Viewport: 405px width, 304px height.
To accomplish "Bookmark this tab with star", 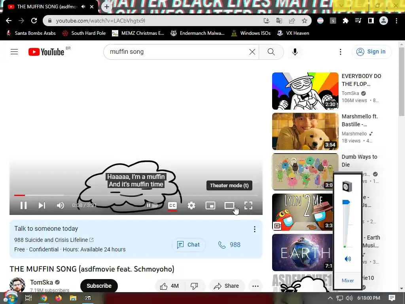I will 305,21.
